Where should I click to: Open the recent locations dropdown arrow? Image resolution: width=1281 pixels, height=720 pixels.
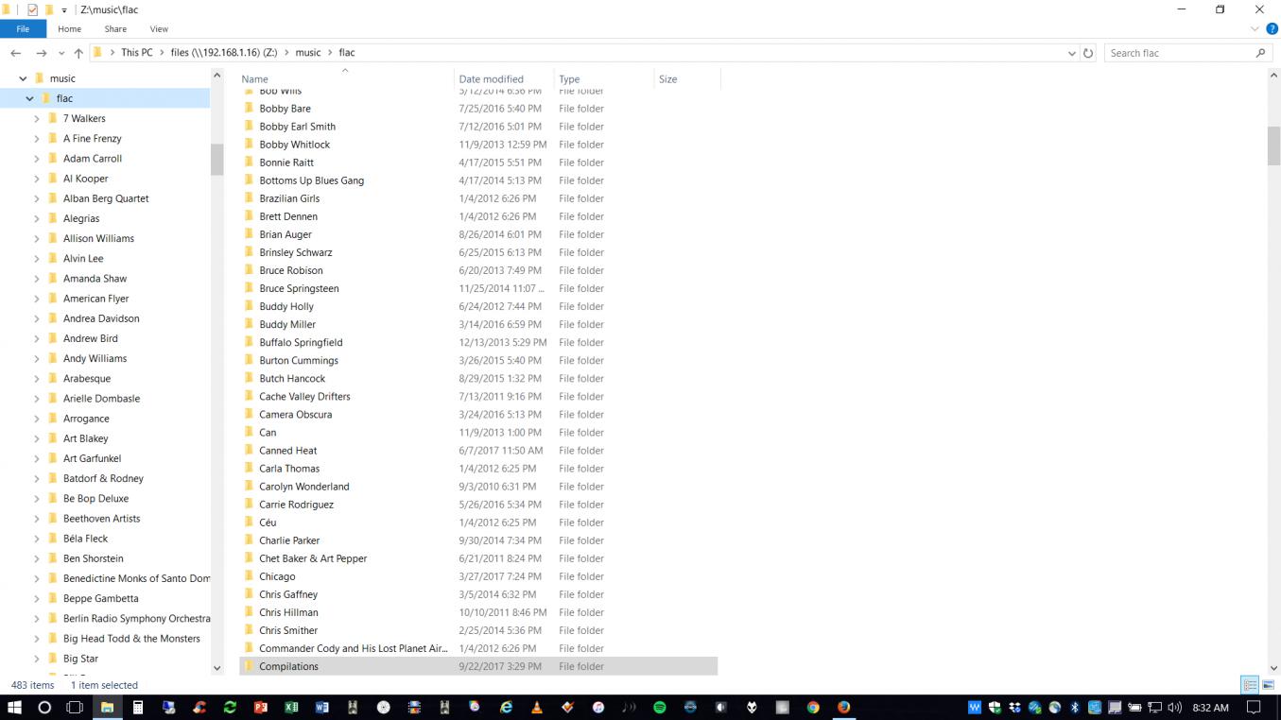pos(61,53)
